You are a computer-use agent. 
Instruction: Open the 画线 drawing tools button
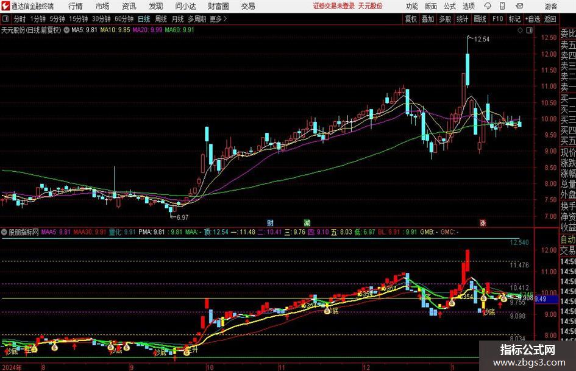pos(480,19)
